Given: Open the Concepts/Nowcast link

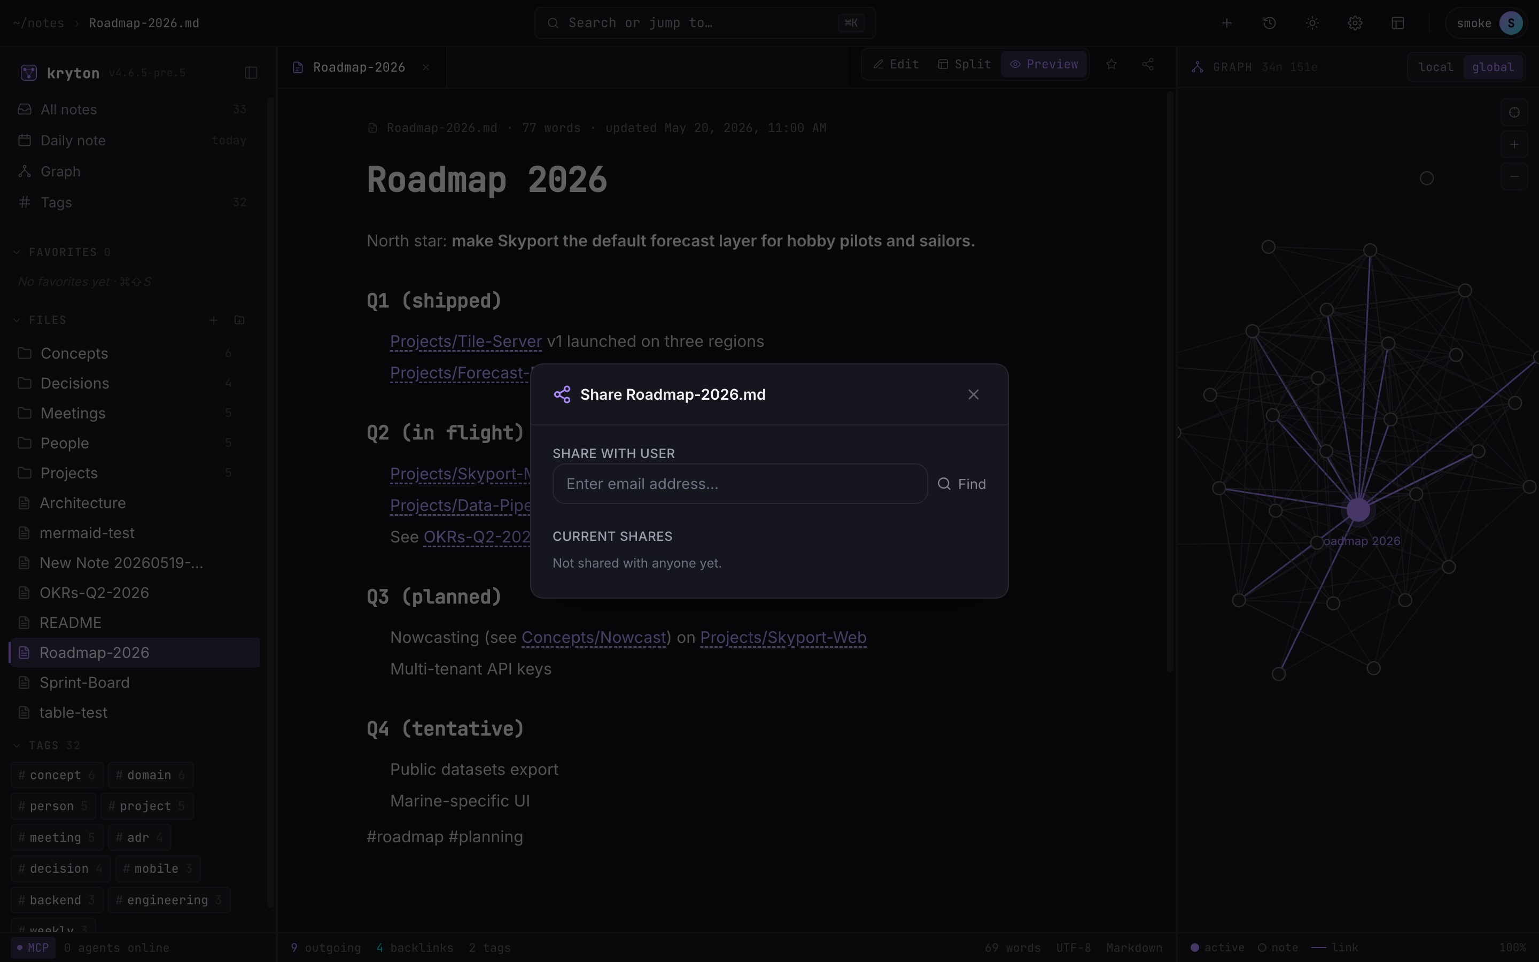Looking at the screenshot, I should coord(593,637).
